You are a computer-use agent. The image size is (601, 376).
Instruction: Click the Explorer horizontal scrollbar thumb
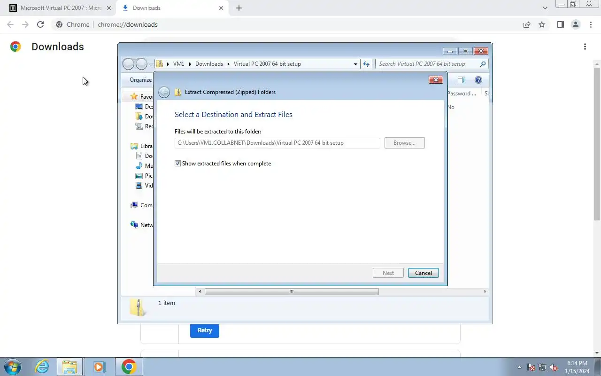pos(292,291)
